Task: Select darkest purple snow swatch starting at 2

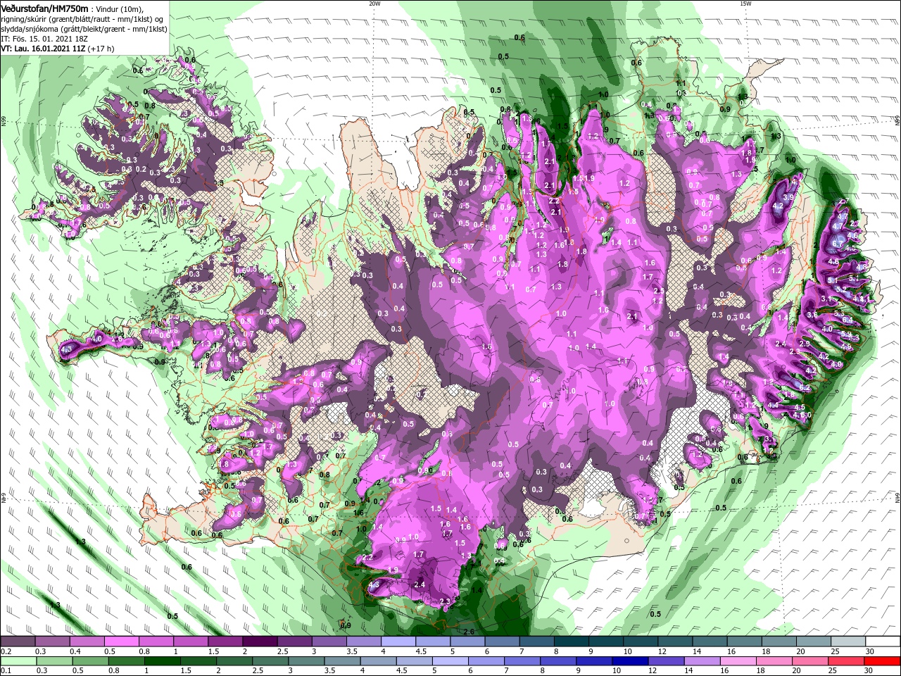Action: pos(259,641)
